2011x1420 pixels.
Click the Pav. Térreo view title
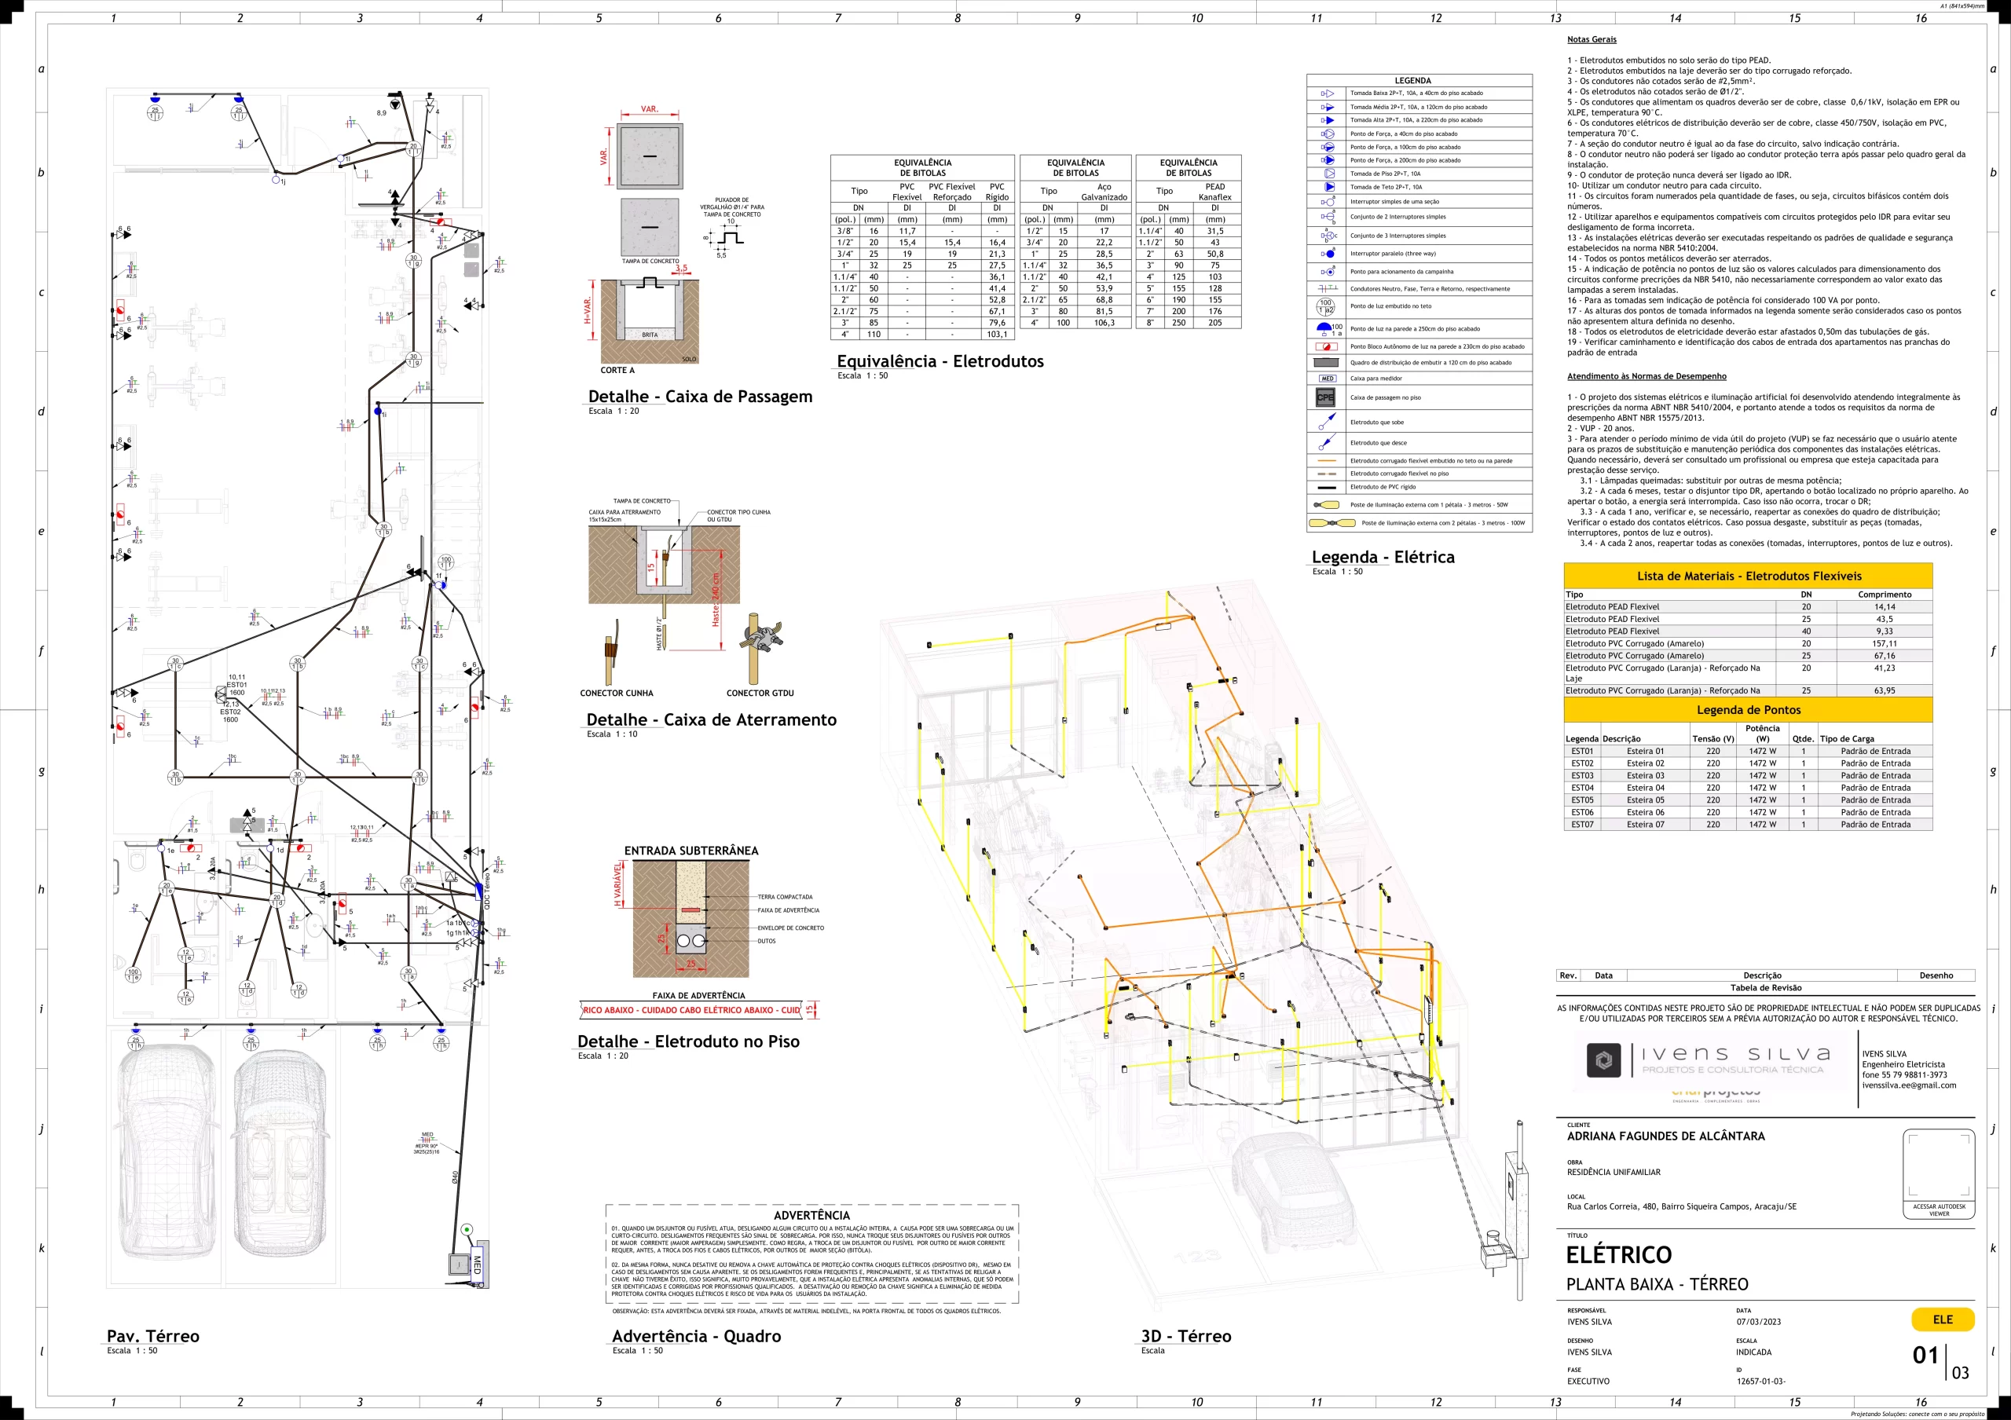click(153, 1336)
